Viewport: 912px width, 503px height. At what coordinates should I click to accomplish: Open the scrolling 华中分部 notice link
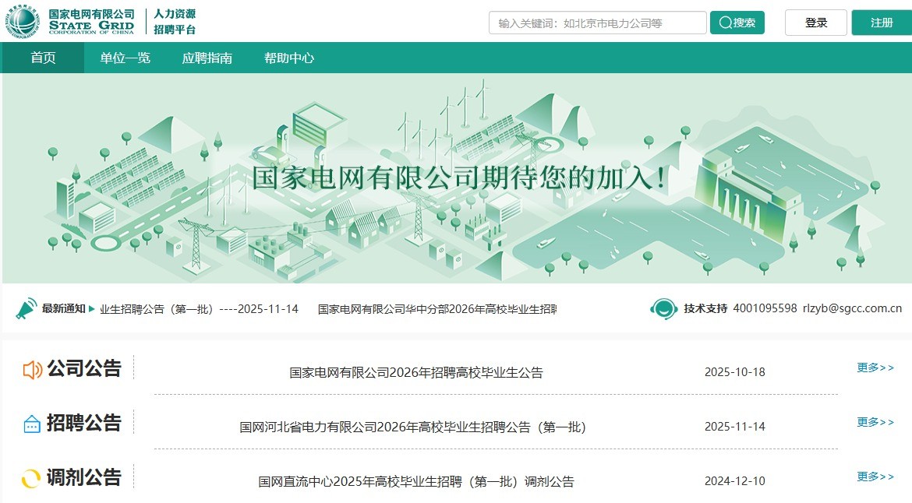pos(437,308)
